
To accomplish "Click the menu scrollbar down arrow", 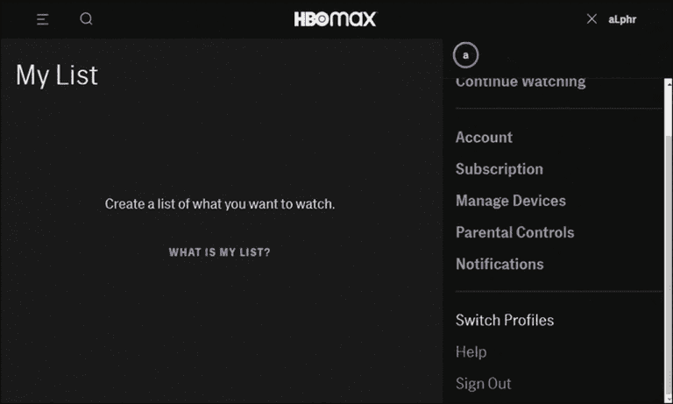I will pyautogui.click(x=669, y=400).
